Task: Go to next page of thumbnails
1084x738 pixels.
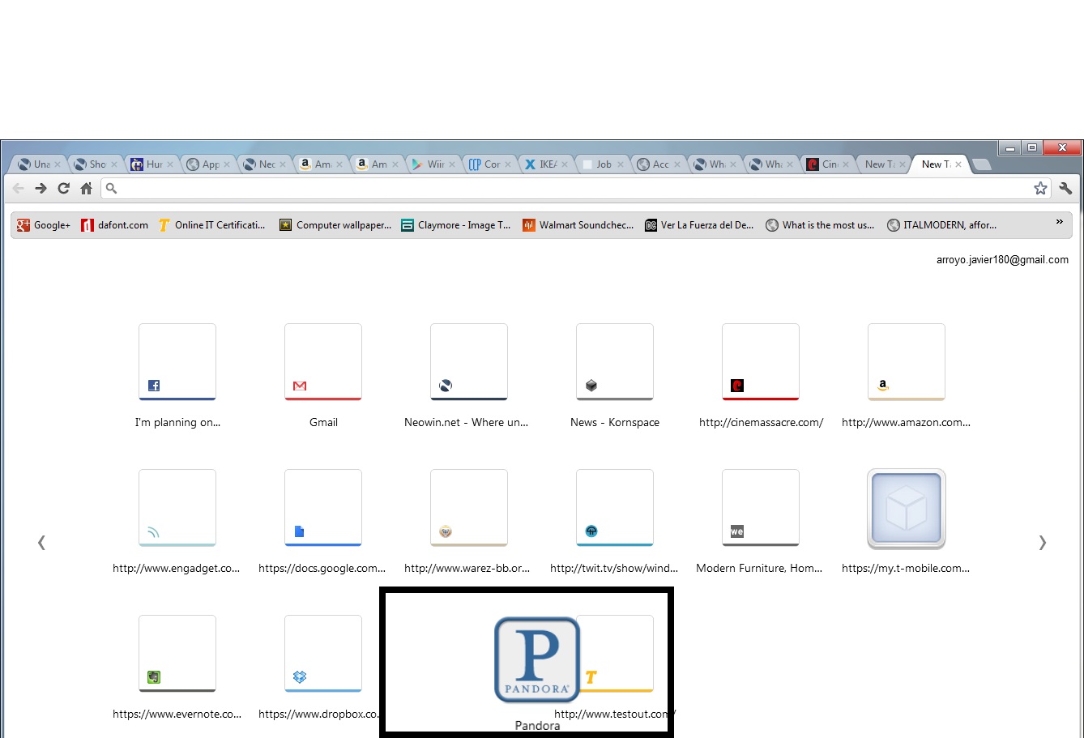Action: (1042, 543)
